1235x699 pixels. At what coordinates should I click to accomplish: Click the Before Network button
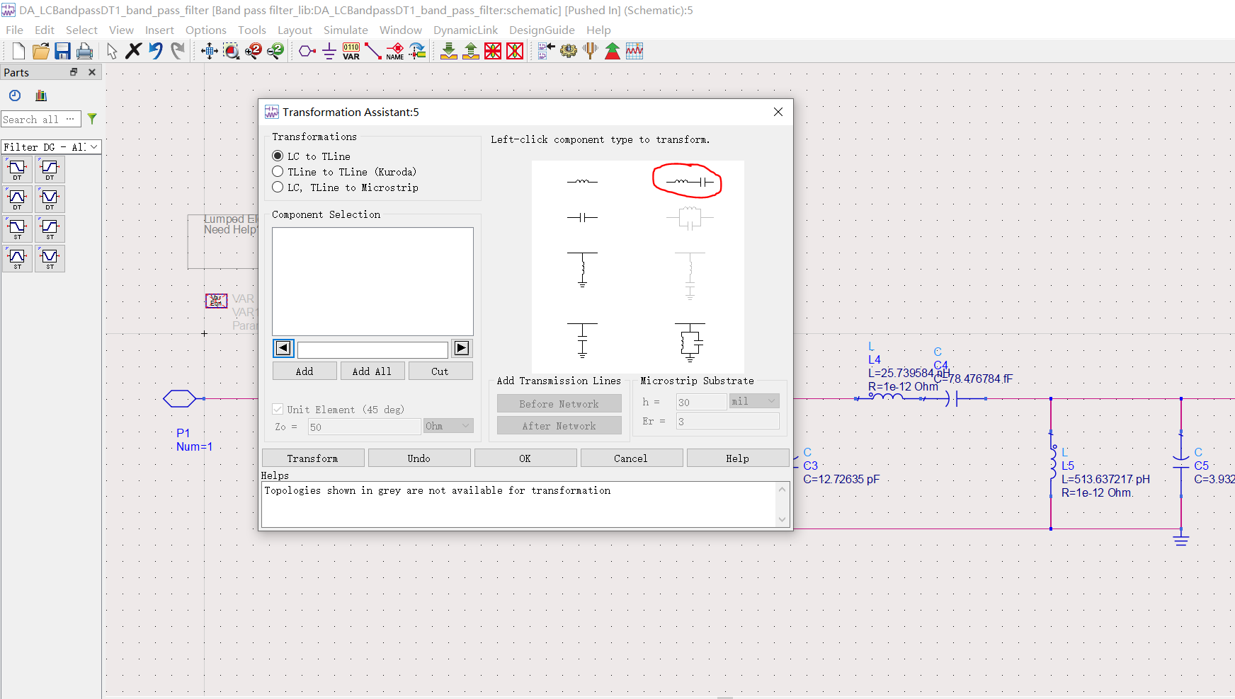(x=559, y=404)
